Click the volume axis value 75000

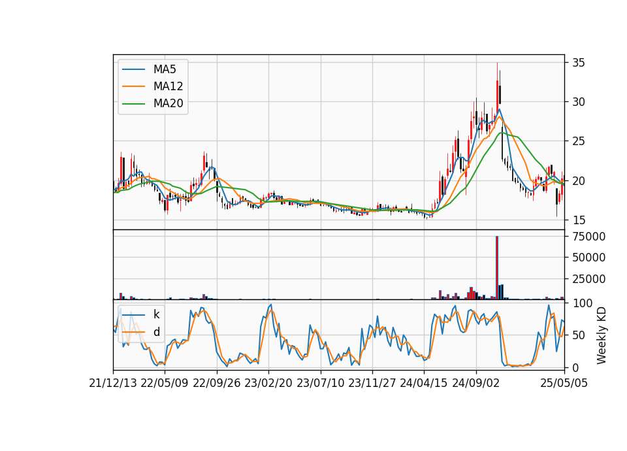pyautogui.click(x=588, y=237)
